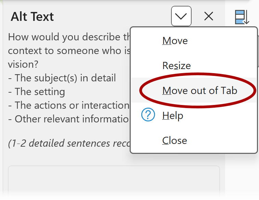Click the italic "1-2 detailed sentences" hint
The width and height of the screenshot is (259, 200).
point(68,143)
